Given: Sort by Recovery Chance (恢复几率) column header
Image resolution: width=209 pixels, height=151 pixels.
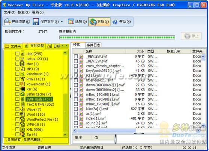Looking at the screenshot, I should pos(174,51).
